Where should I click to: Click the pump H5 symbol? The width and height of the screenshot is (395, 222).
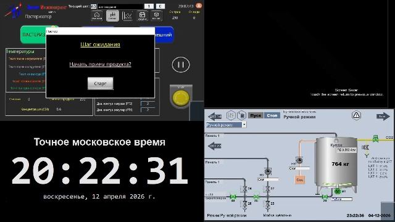(x=268, y=171)
